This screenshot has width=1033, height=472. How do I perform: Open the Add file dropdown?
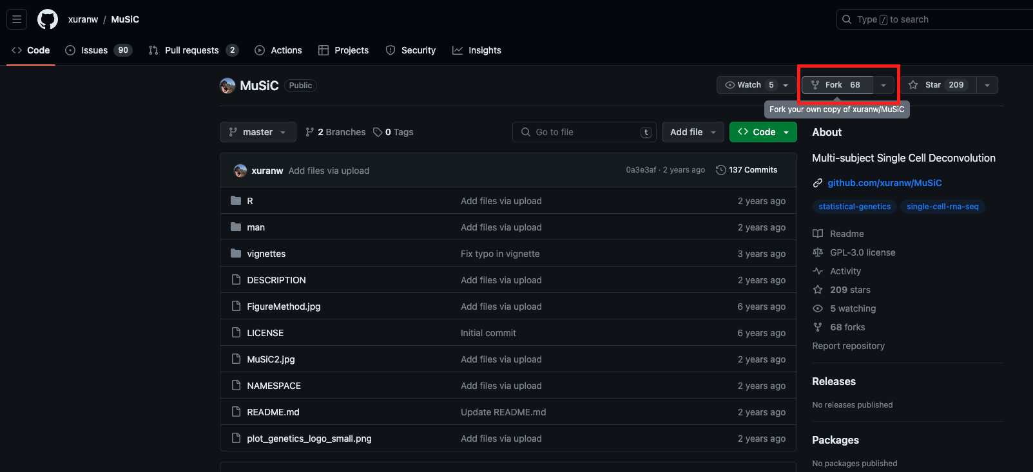point(693,132)
